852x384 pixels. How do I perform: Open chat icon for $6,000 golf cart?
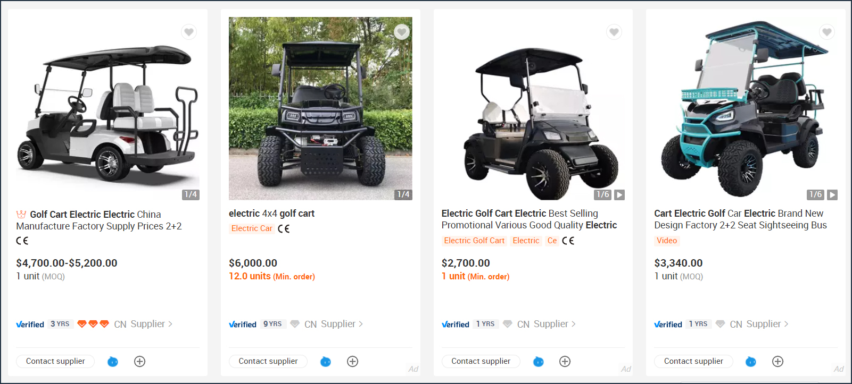(x=326, y=362)
